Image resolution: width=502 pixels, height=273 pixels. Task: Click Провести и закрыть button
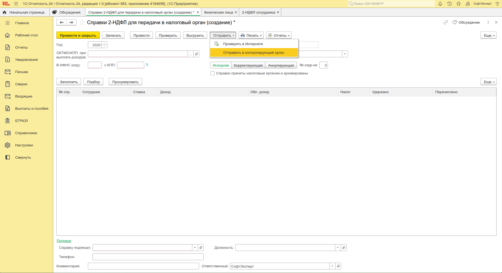click(78, 36)
